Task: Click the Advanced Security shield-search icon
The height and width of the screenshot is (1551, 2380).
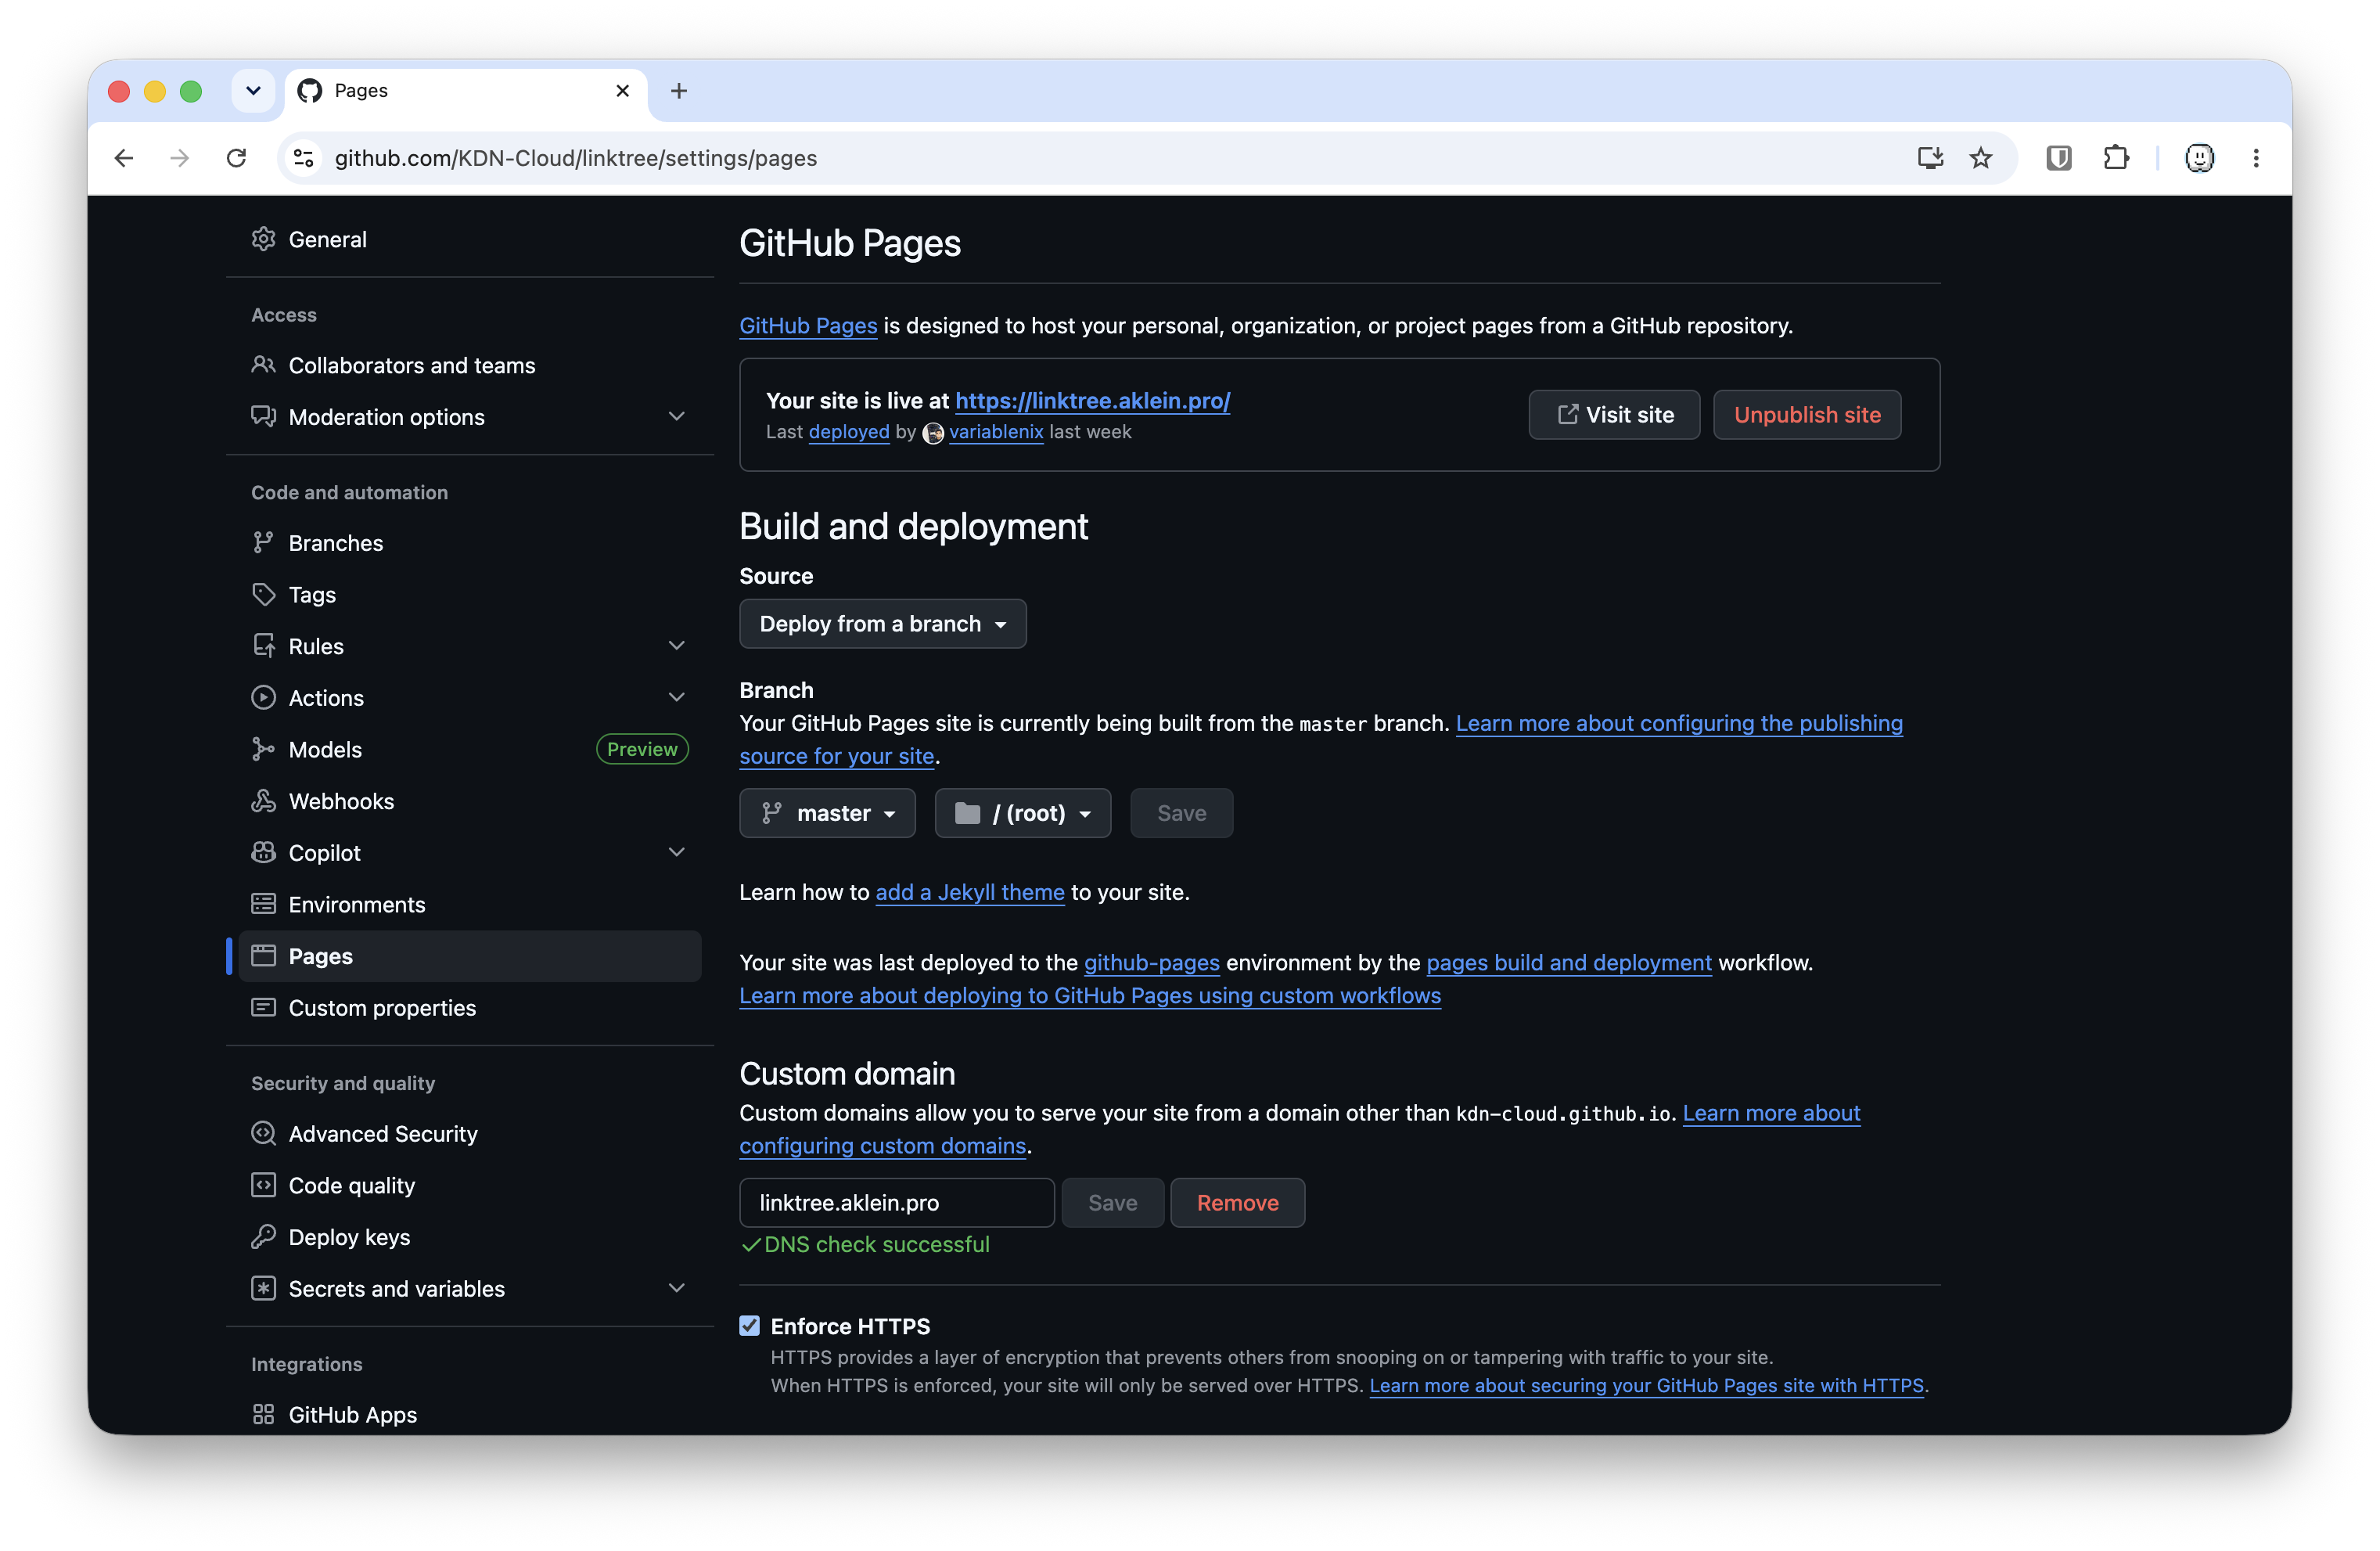Action: [263, 1133]
